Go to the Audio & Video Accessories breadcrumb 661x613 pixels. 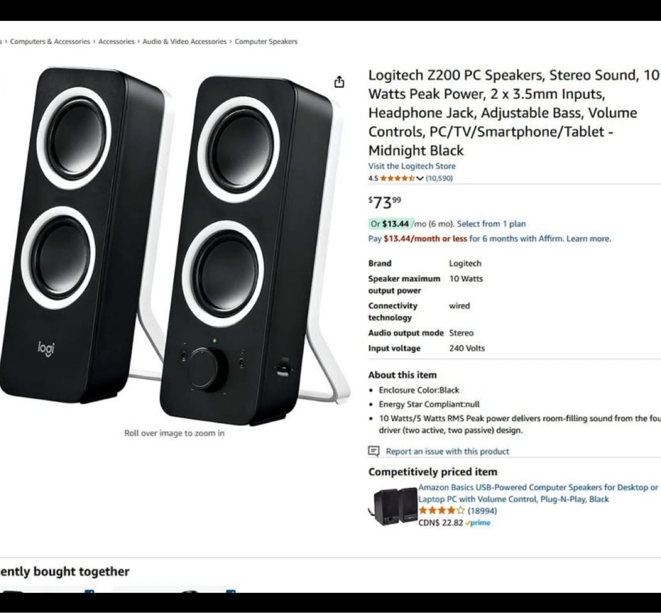(x=185, y=41)
